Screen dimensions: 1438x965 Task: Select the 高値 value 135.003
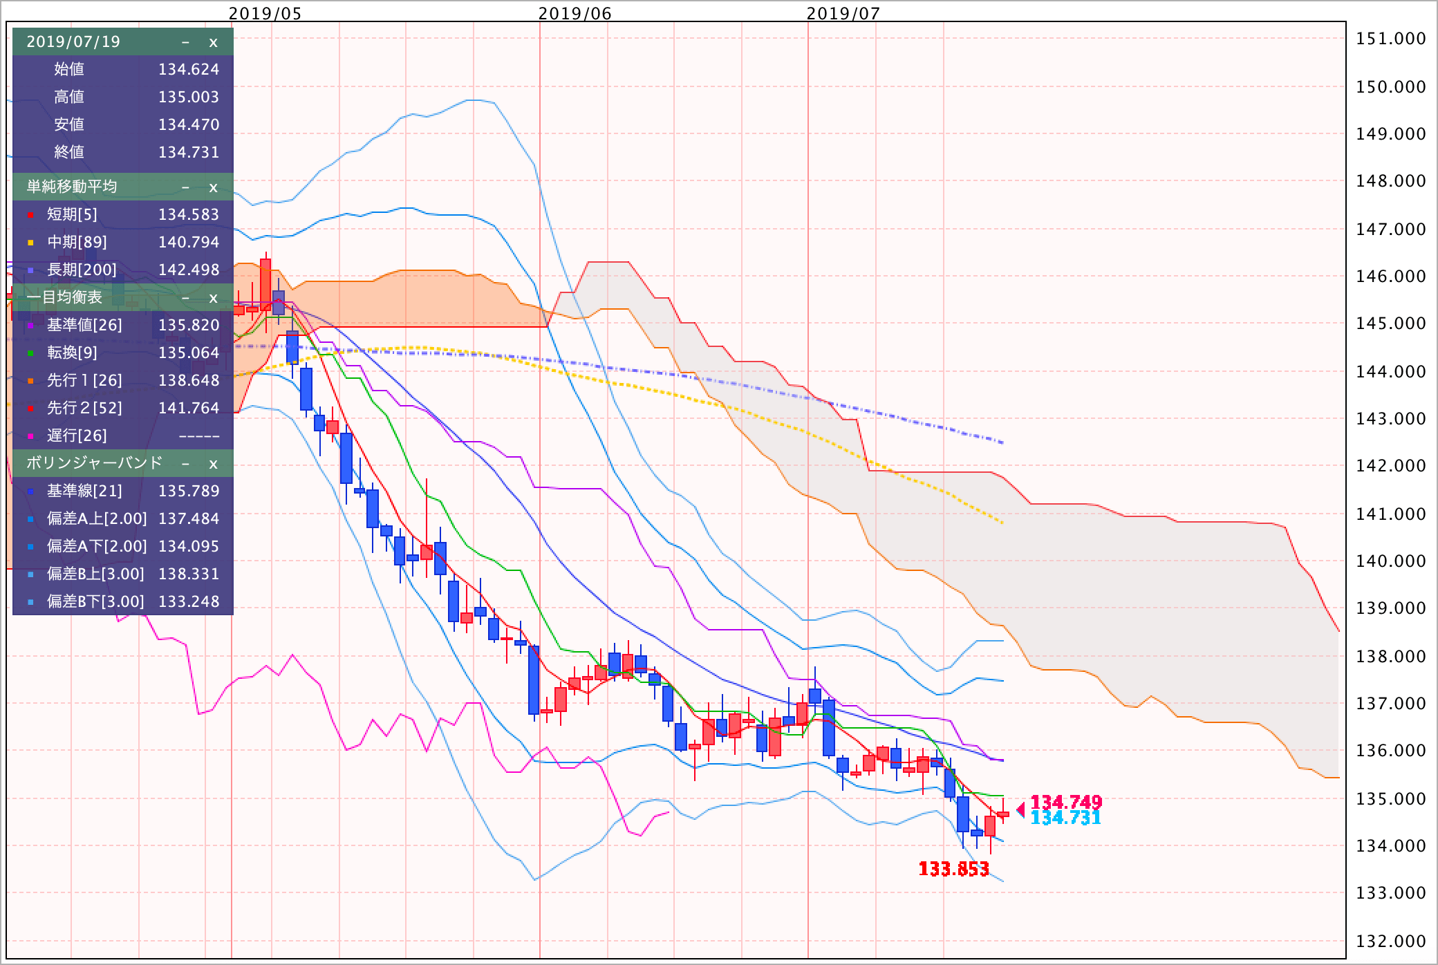point(189,97)
